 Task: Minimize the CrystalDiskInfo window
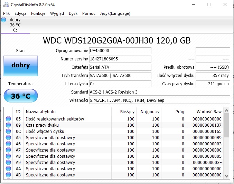coord(194,4)
